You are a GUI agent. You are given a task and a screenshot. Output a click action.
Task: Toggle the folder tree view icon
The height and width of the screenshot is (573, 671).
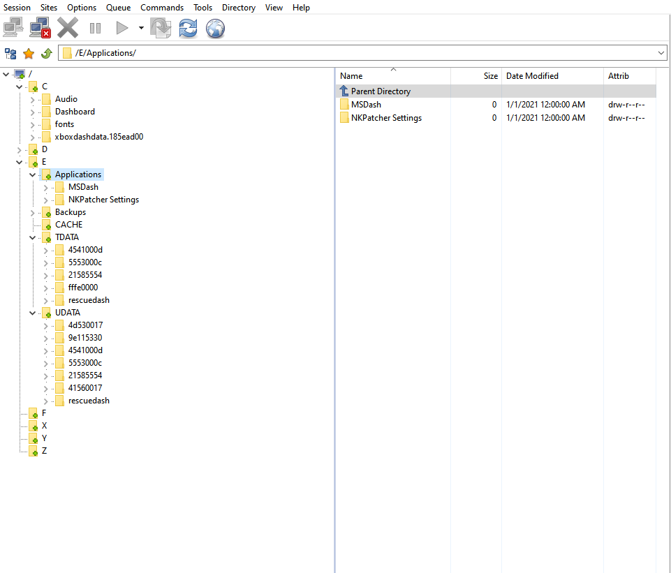click(x=10, y=54)
